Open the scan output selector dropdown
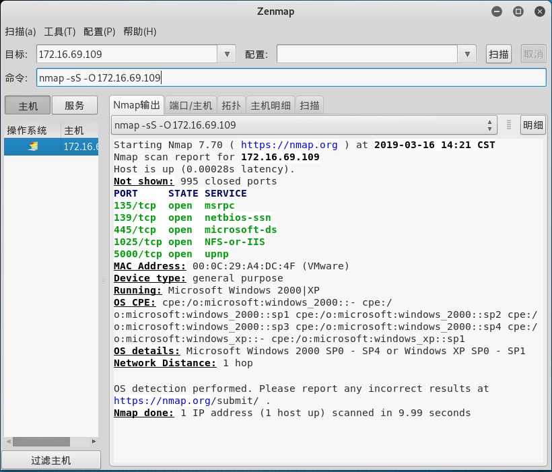This screenshot has width=552, height=472. tap(304, 125)
